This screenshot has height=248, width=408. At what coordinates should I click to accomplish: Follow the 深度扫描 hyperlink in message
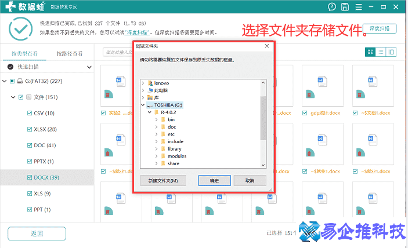tap(137, 32)
